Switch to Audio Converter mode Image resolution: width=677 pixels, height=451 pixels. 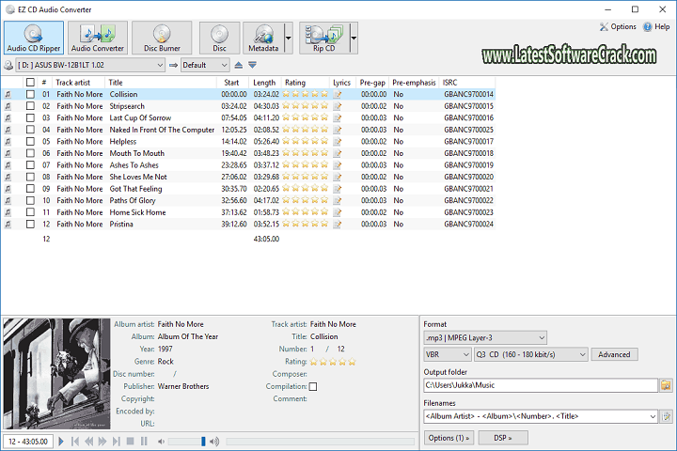point(98,38)
